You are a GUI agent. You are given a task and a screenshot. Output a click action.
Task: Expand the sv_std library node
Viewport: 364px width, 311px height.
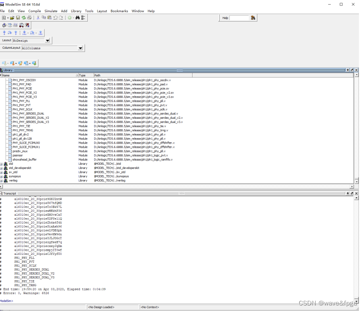[x=1, y=172]
